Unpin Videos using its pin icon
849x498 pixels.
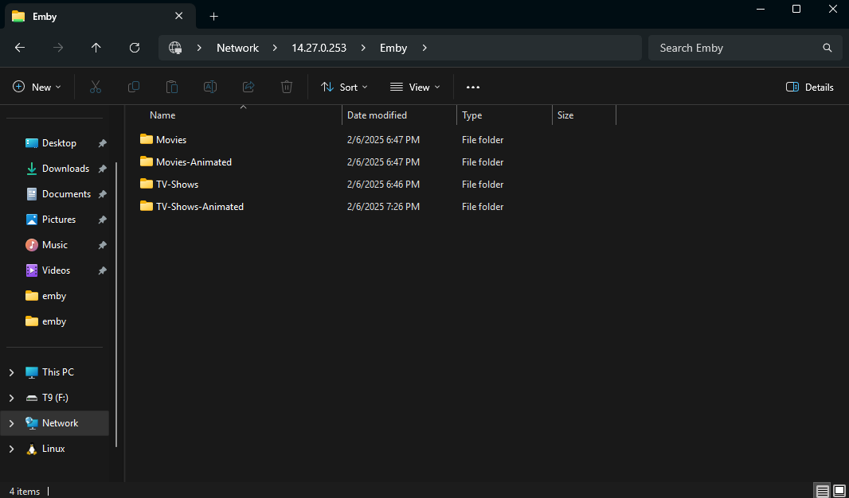[102, 270]
